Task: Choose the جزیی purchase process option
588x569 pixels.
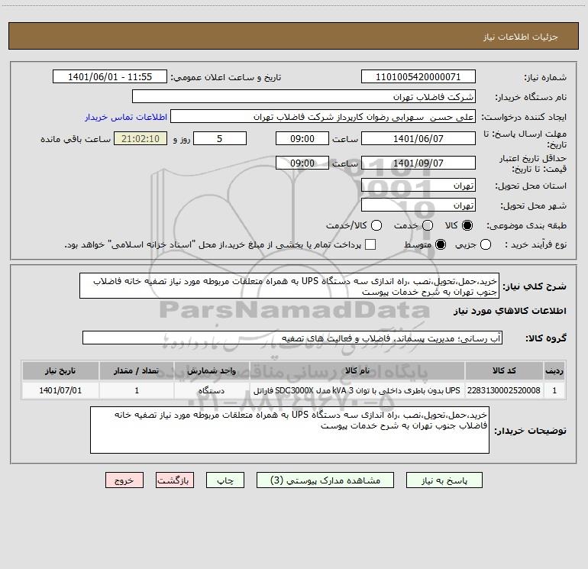Action: coord(485,244)
